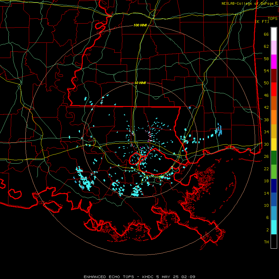Click the light blue 6 kft legend color
Image resolution: width=279 pixels, height=279 pixels.
pos(274,213)
